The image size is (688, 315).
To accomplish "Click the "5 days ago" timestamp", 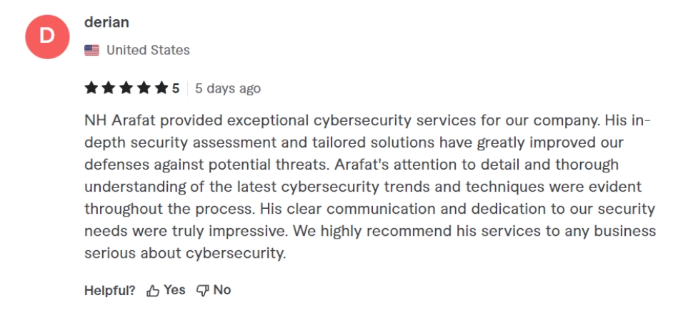I will (x=228, y=88).
